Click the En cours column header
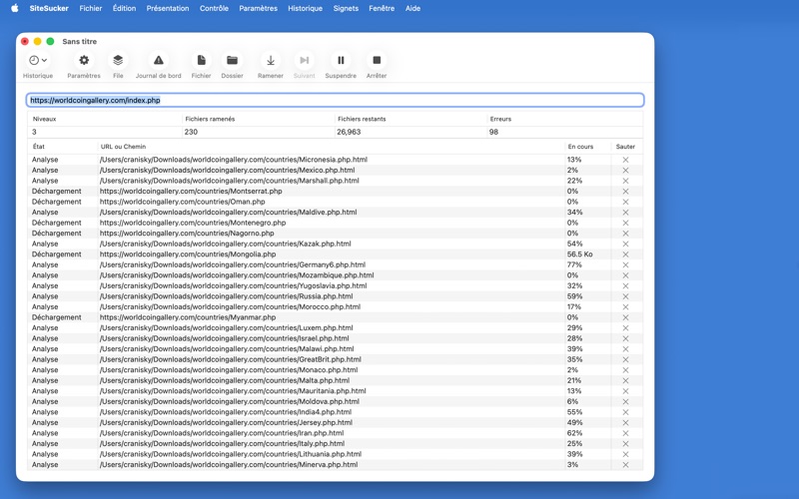Screen dimensions: 799x499 [581, 147]
